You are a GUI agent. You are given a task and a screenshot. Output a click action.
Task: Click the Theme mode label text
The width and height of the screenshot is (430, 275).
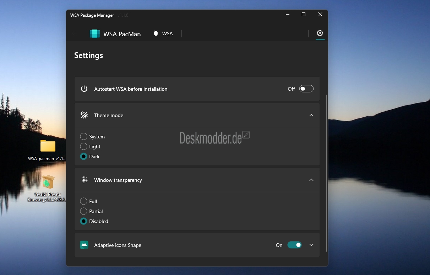pos(109,115)
